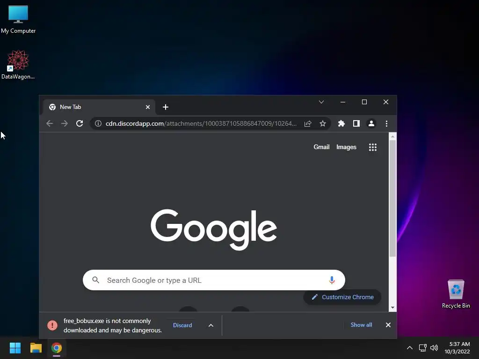Share this page icon in address bar
Viewport: 479px width, 359px height.
click(308, 123)
